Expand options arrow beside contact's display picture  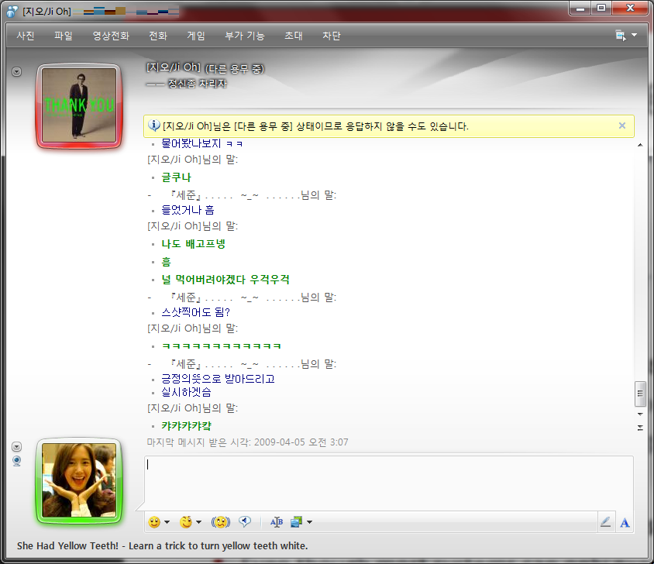tap(17, 72)
